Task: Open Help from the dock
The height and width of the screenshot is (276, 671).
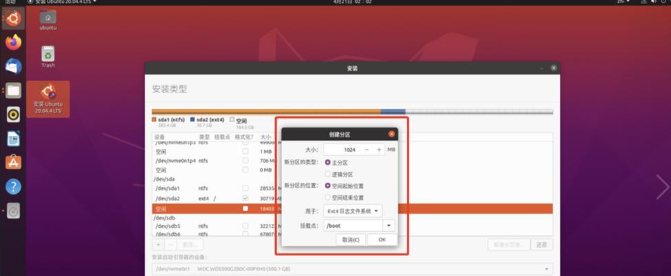Action: click(x=13, y=186)
